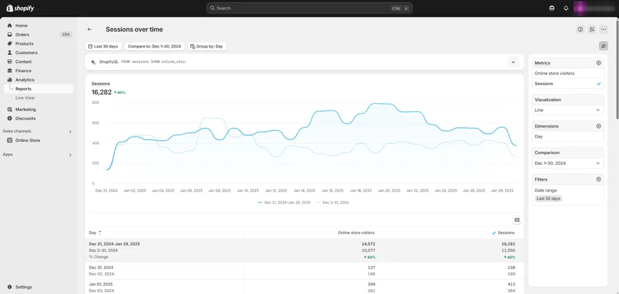
Task: Click Online store visitors column header
Action: click(x=356, y=233)
